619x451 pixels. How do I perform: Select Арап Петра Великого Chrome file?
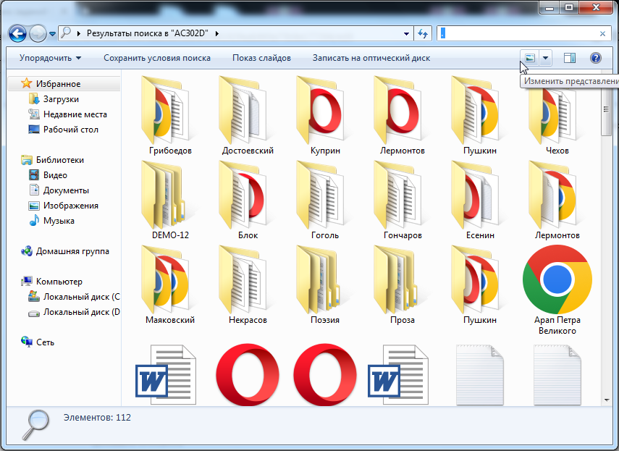[x=557, y=290]
